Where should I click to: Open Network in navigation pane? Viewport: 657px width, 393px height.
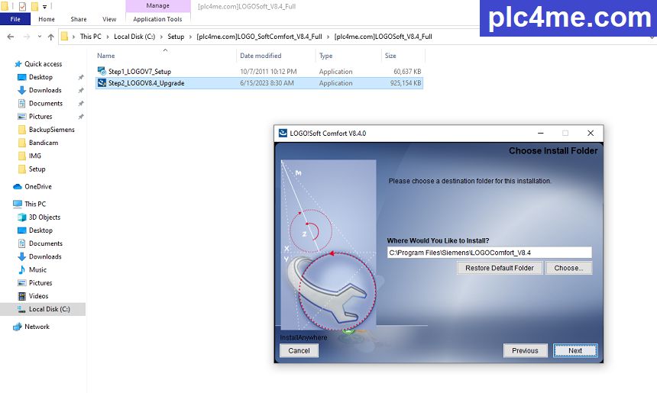click(37, 327)
